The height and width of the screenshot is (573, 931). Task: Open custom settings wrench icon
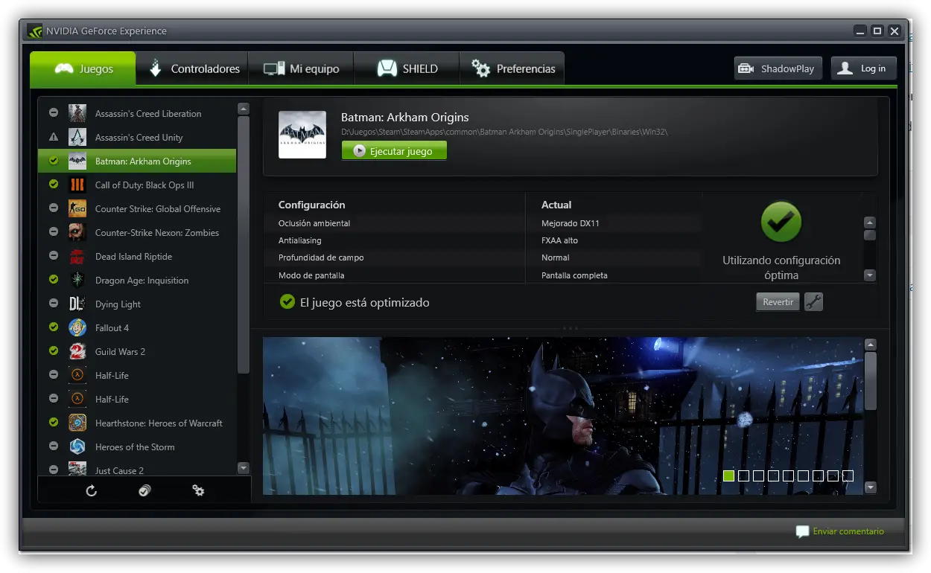coord(813,301)
